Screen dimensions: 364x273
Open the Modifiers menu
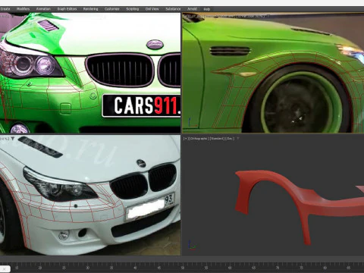23,9
